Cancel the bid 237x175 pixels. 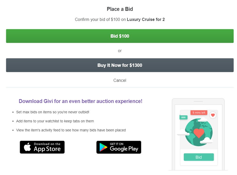(x=120, y=80)
